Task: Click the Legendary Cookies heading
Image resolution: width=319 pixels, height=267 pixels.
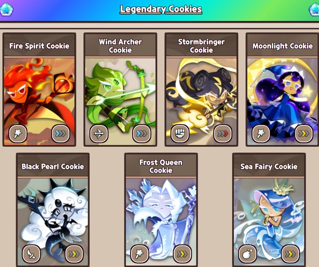Action: point(161,9)
